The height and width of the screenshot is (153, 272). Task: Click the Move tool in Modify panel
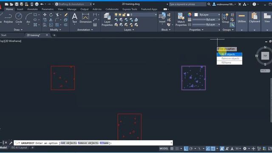pos(45,15)
